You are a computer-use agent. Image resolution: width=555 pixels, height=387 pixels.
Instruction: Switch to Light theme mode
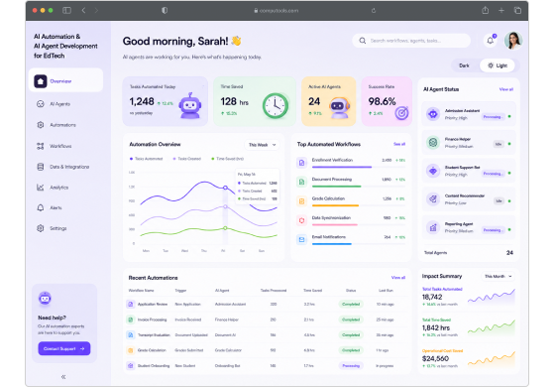[x=498, y=65]
